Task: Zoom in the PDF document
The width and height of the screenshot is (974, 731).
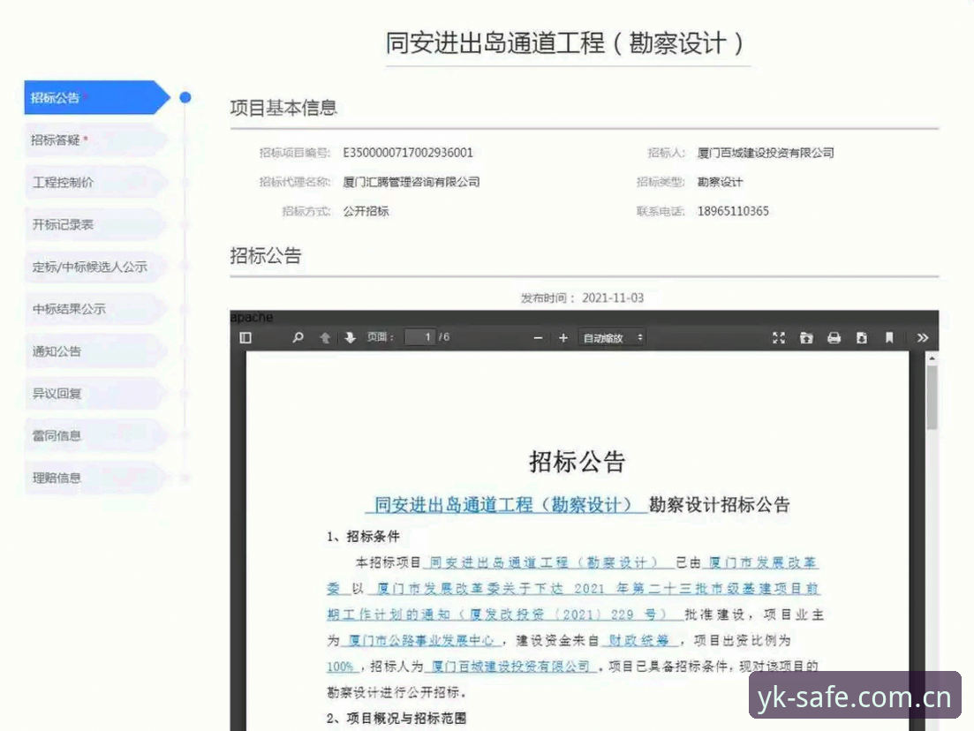Action: (x=563, y=338)
